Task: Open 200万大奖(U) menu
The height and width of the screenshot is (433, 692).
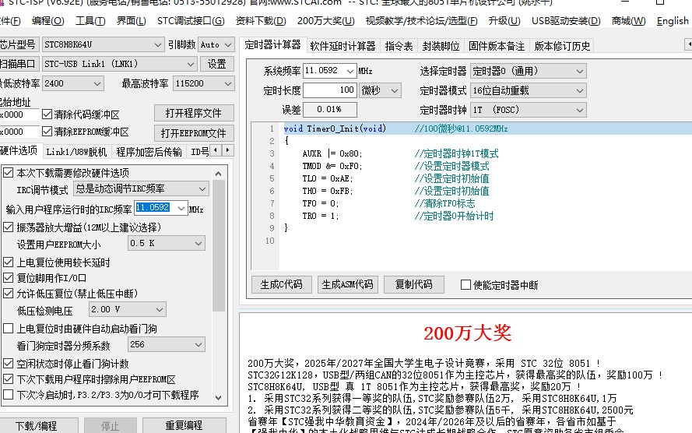Action: pos(325,21)
